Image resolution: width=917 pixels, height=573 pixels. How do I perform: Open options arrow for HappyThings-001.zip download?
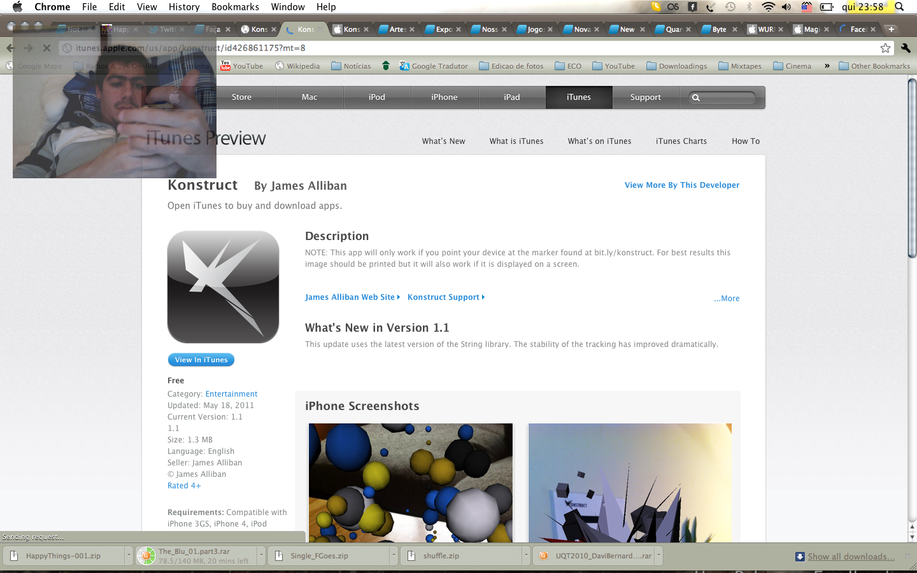pos(128,556)
